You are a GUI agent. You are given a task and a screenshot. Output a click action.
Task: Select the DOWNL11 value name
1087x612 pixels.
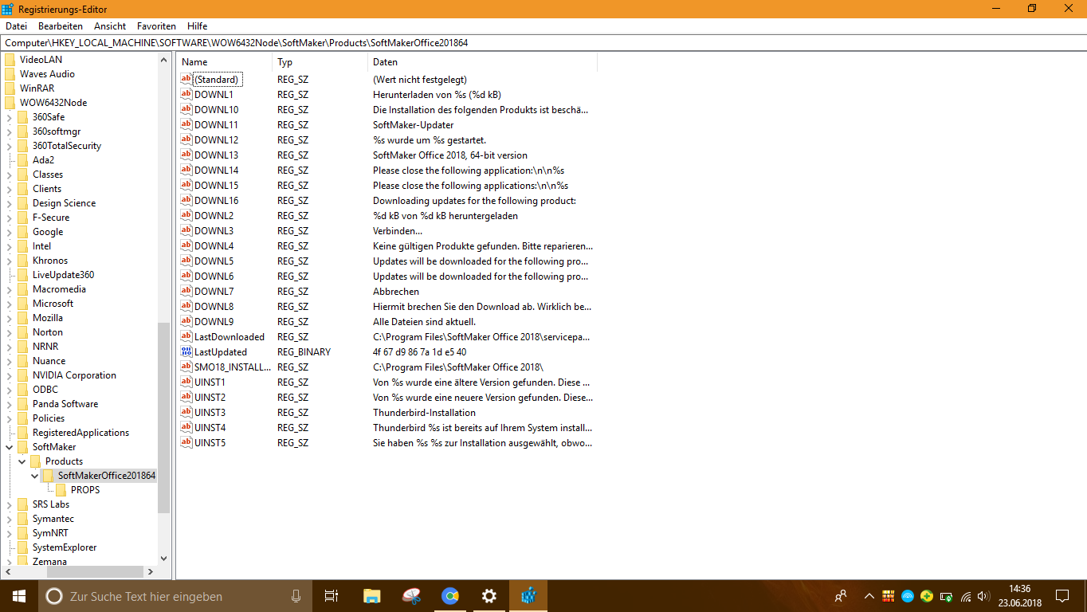coord(216,125)
